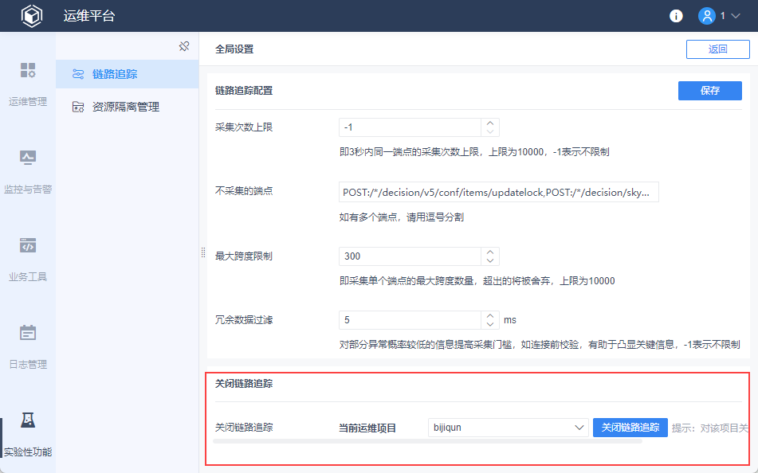Open 日志管理 from the left navigation
The image size is (758, 473).
tap(28, 346)
